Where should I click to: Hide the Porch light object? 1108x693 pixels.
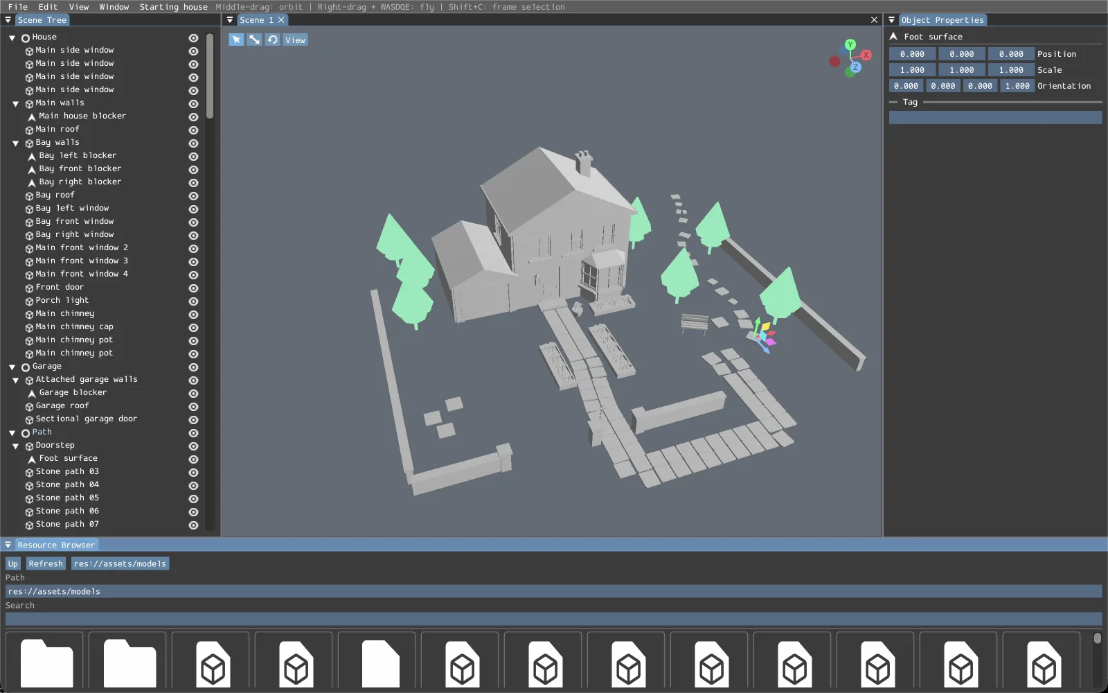point(194,301)
